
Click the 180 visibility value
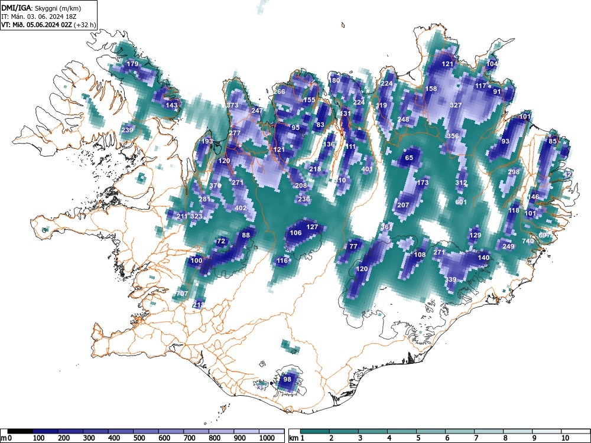[x=335, y=80]
